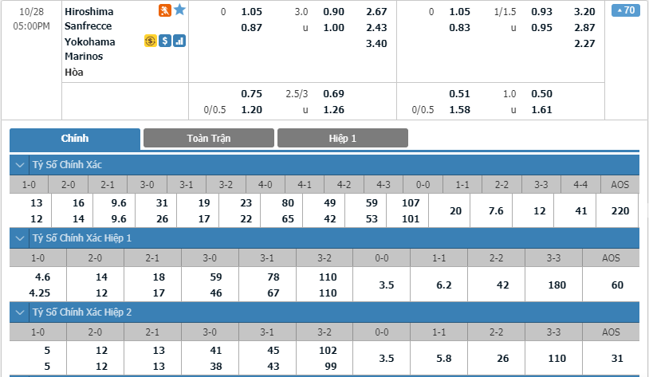Select full-time AOS odds 220
Screen dimensions: 649x377
[620, 211]
